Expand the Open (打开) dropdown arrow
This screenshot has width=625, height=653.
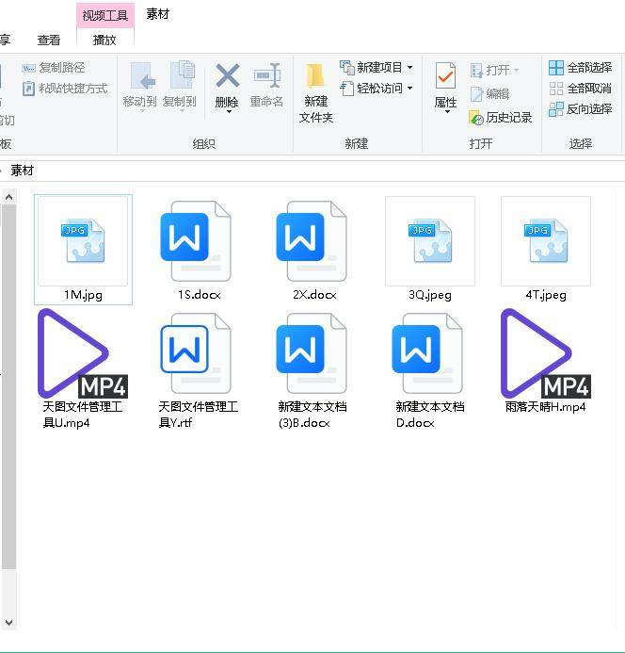(516, 70)
